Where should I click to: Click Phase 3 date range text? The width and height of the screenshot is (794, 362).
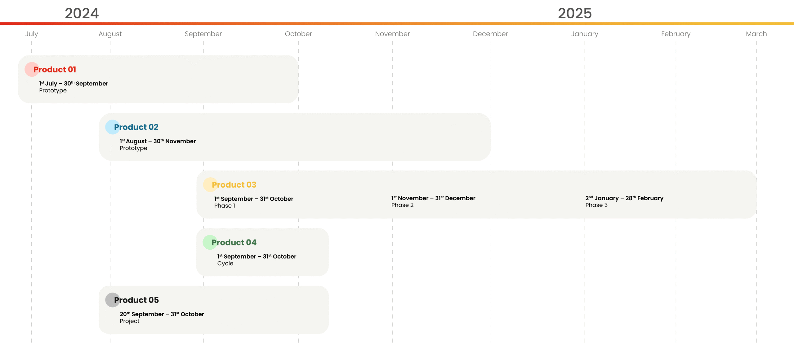(624, 198)
